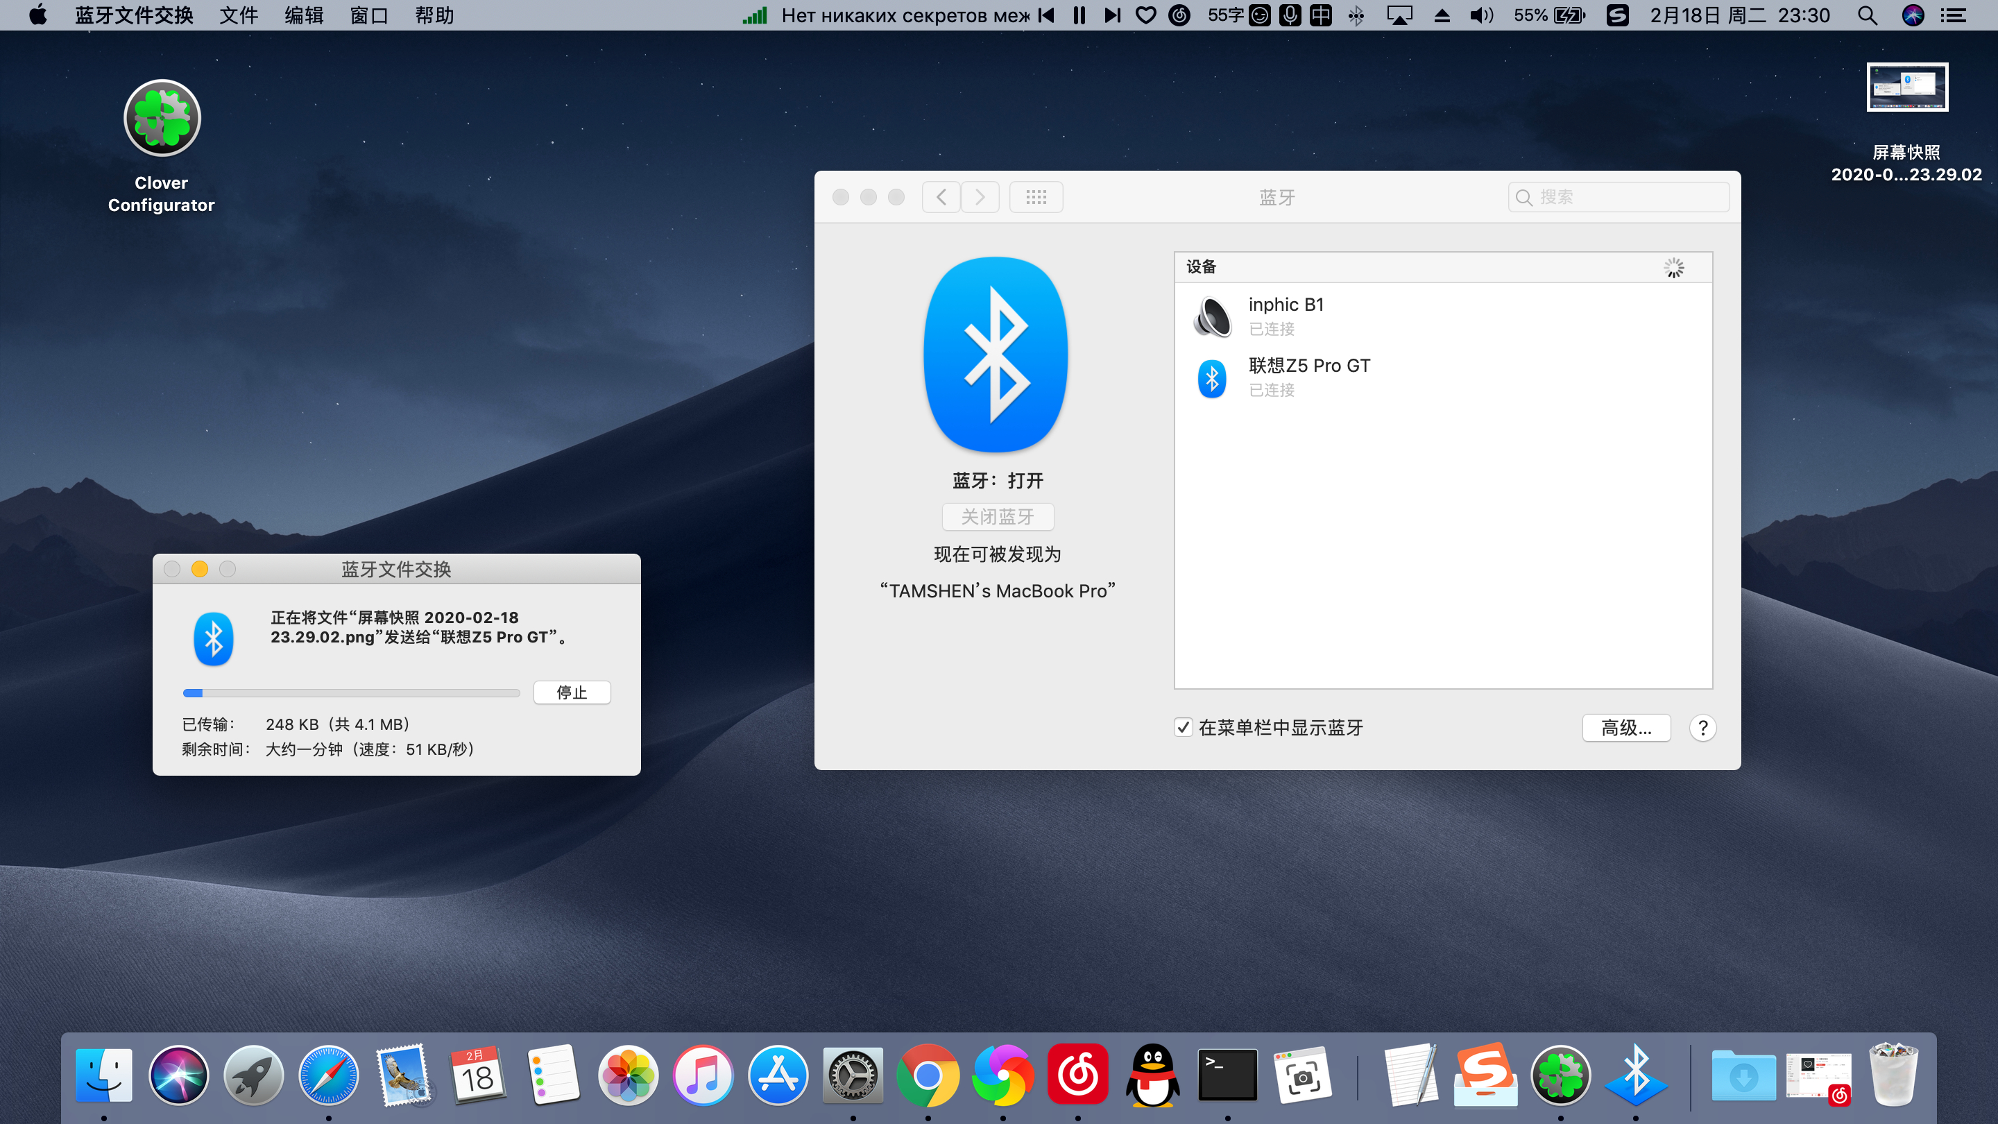The width and height of the screenshot is (1998, 1124).
Task: Open Photos in the Dock
Action: [x=629, y=1075]
